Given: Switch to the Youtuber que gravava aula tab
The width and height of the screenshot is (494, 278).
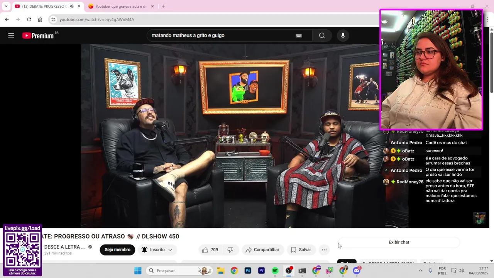Looking at the screenshot, I should pos(121,6).
